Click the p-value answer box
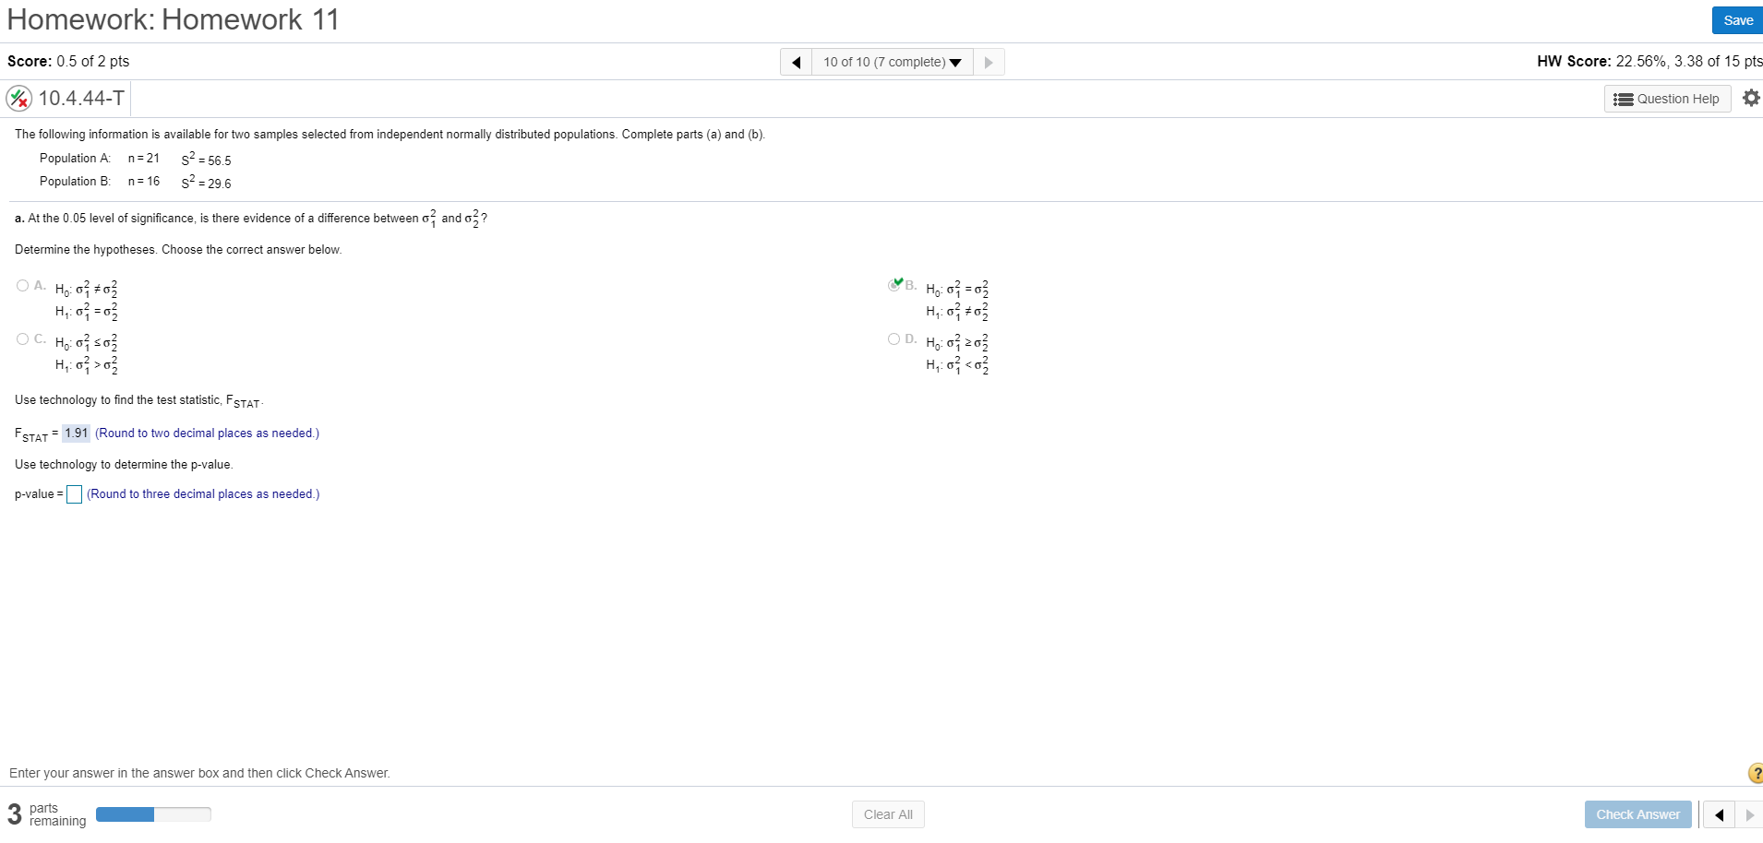 pyautogui.click(x=74, y=494)
